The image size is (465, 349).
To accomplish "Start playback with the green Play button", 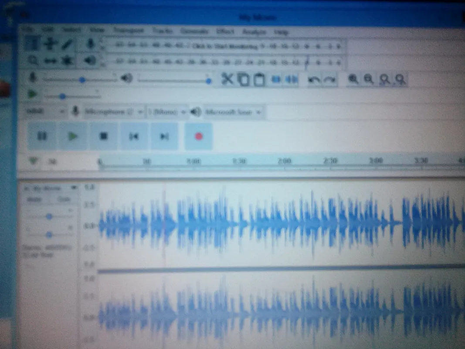I will click(73, 137).
